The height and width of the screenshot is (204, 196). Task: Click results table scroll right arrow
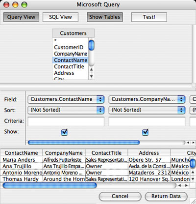(186, 185)
